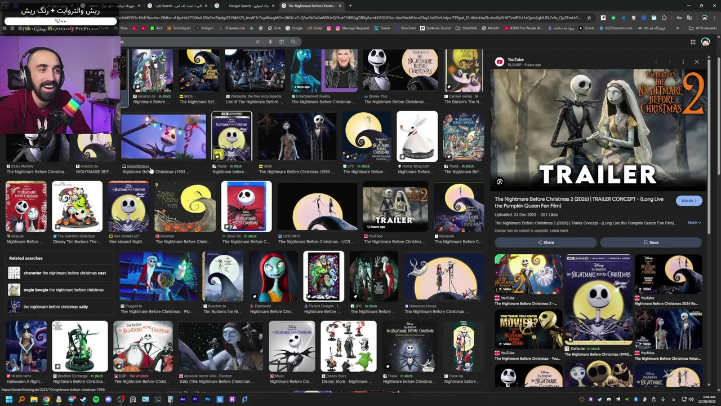Open the VirusTotal bookmark
The image size is (721, 406).
tap(404, 28)
